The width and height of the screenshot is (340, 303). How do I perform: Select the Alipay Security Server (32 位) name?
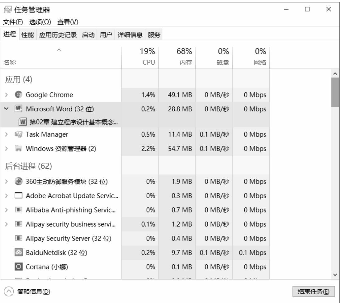pos(68,238)
